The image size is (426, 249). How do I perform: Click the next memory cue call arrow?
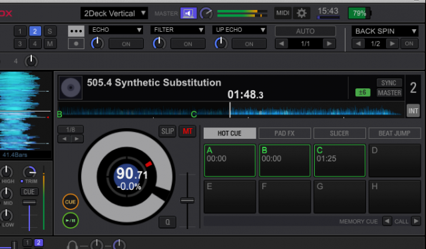[415, 221]
